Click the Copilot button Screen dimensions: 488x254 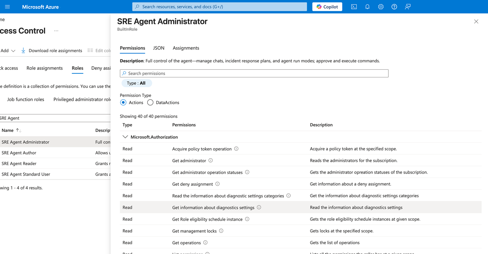coord(327,7)
